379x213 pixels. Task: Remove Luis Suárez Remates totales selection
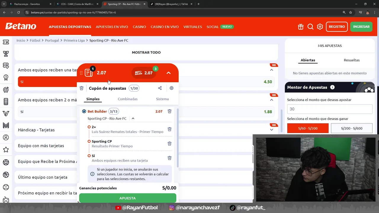coord(169,129)
